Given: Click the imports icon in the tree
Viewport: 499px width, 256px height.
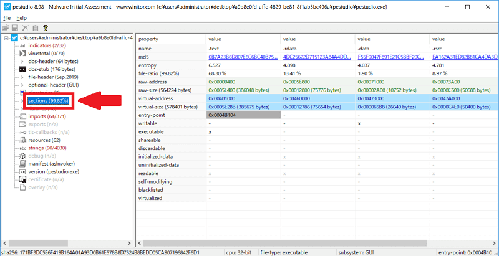Looking at the screenshot, I should [x=22, y=116].
